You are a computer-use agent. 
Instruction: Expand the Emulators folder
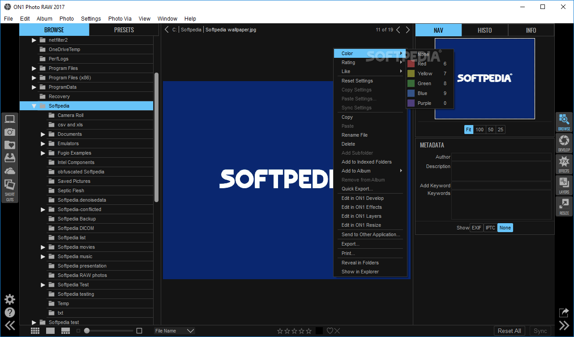click(43, 143)
